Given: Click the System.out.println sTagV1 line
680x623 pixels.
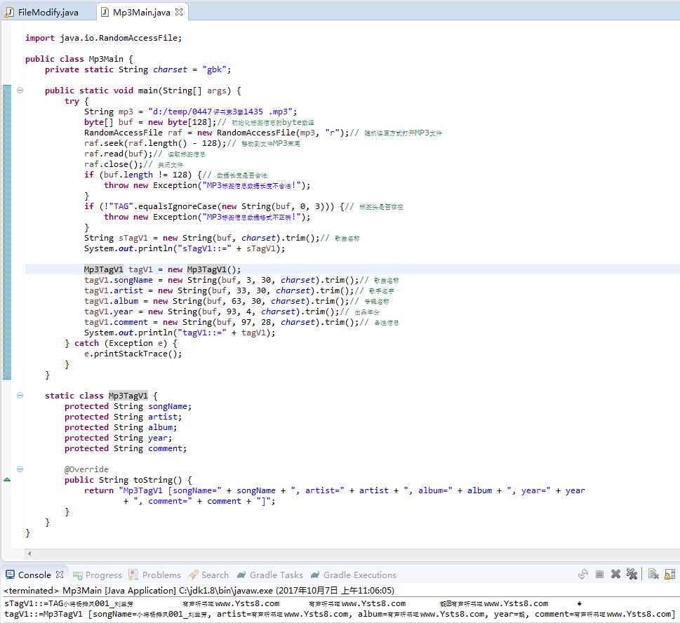Looking at the screenshot, I should tap(185, 248).
